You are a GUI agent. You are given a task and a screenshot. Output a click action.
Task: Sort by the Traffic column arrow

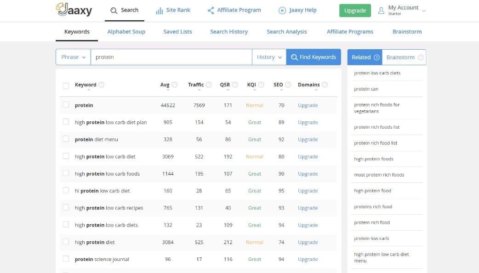click(199, 90)
